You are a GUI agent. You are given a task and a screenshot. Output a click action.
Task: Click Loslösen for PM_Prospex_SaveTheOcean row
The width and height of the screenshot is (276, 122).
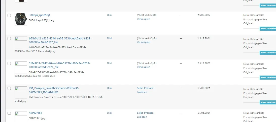pos(142,92)
